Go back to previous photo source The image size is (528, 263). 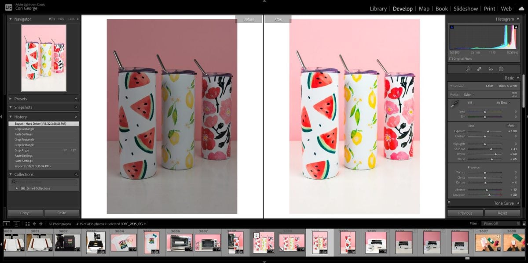34,224
